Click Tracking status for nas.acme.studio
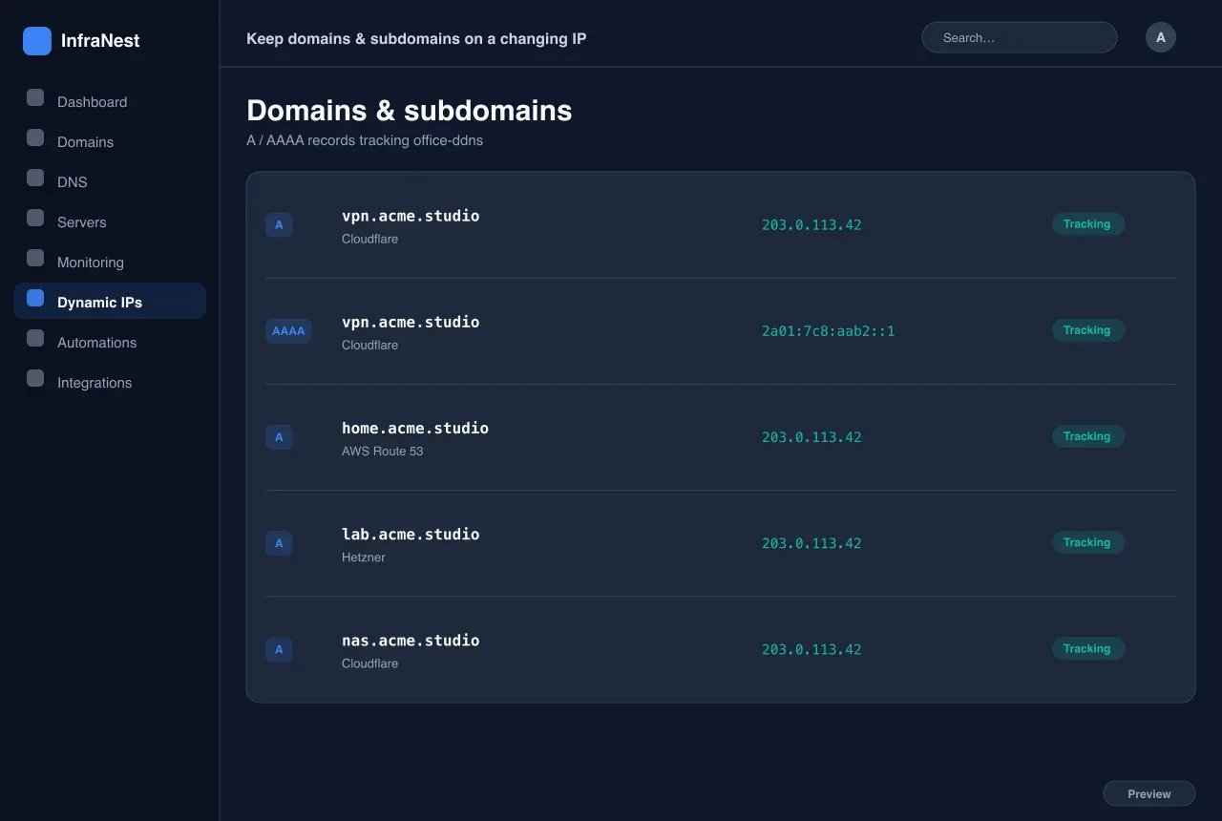1222x821 pixels. coord(1088,648)
